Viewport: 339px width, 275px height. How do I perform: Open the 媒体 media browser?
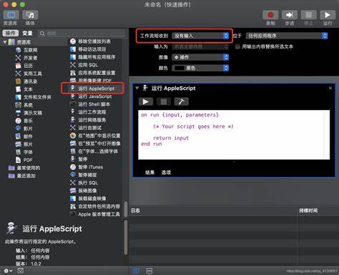pos(30,15)
